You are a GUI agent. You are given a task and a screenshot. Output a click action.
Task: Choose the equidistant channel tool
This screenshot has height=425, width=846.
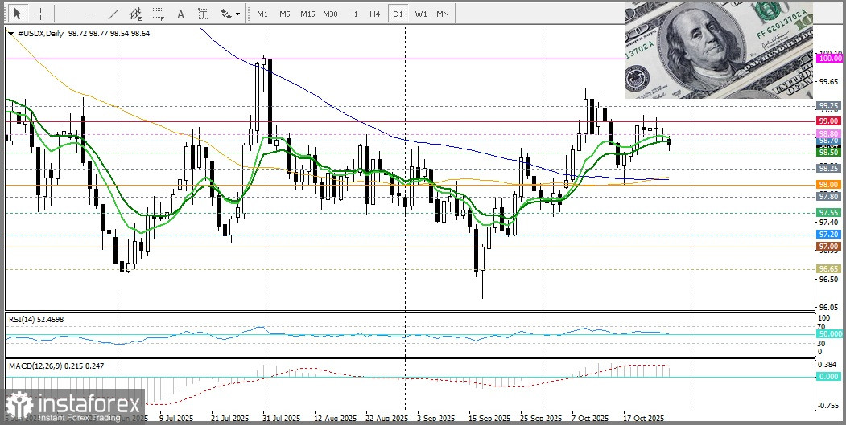click(x=136, y=14)
